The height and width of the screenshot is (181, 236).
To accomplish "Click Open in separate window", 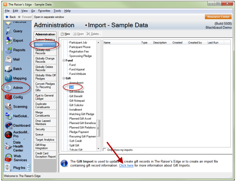I will click(x=49, y=17).
